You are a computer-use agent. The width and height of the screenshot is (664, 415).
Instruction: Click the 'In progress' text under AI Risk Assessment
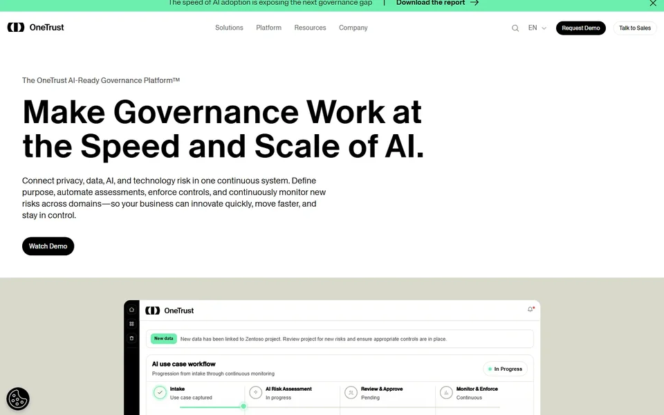coord(278,398)
